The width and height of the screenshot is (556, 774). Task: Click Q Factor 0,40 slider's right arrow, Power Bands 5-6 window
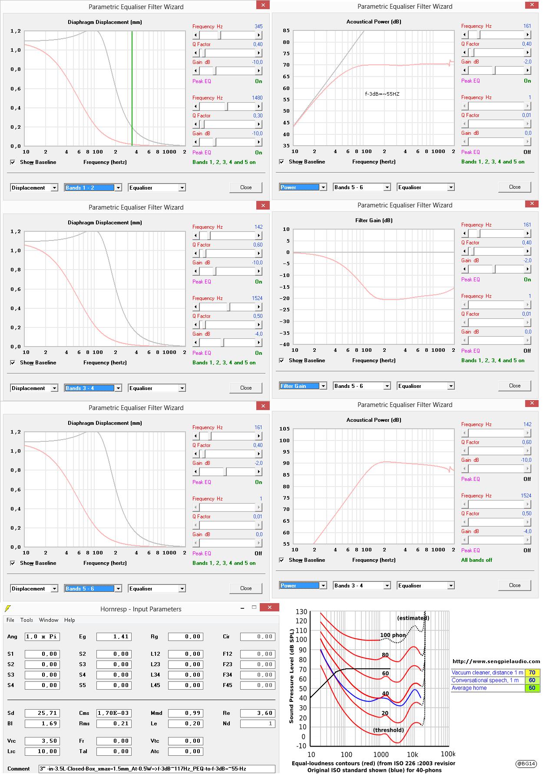528,53
